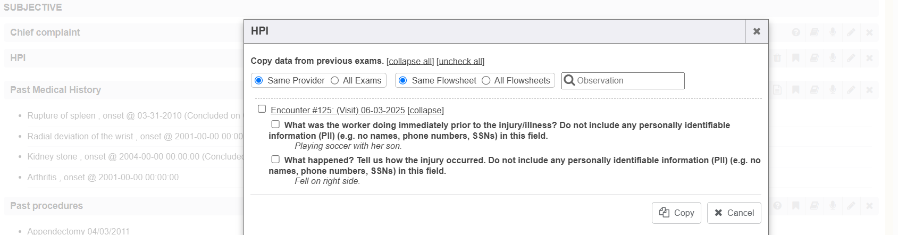898x235 pixels.
Task: Check the Encounter #125 checkbox
Action: coord(262,109)
